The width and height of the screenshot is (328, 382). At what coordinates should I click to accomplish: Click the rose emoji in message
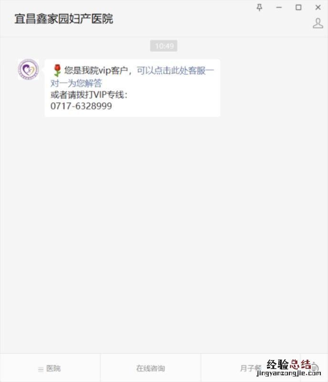click(x=57, y=71)
